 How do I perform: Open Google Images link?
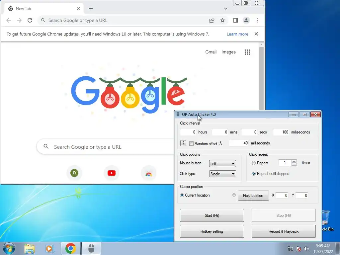tap(228, 52)
